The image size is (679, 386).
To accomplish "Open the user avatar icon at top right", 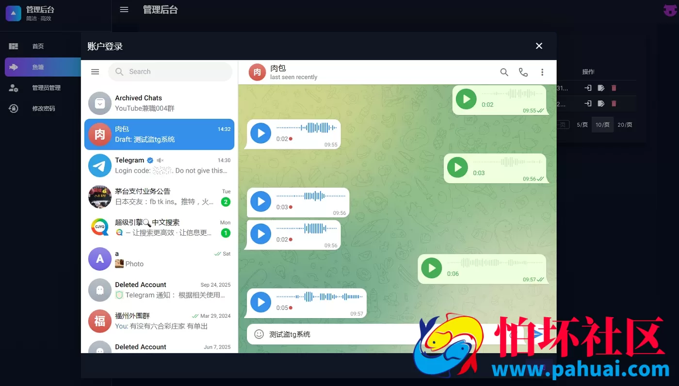I will pyautogui.click(x=670, y=10).
